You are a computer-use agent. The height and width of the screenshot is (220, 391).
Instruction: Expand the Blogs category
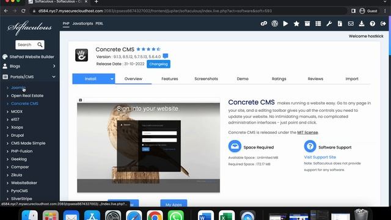pyautogui.click(x=29, y=66)
